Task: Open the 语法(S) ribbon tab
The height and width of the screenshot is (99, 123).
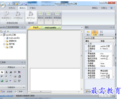Action: click(x=23, y=8)
